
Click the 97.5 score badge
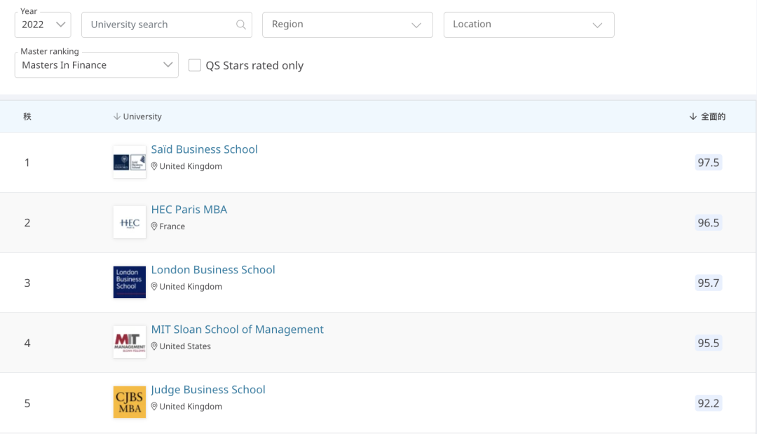point(708,163)
